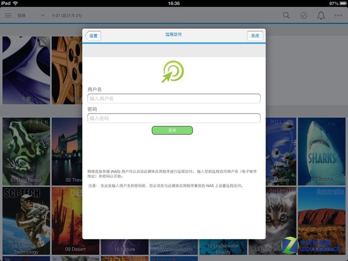Close the dialog with 关闭 button
Viewport: 348px width, 261px height.
tap(256, 35)
